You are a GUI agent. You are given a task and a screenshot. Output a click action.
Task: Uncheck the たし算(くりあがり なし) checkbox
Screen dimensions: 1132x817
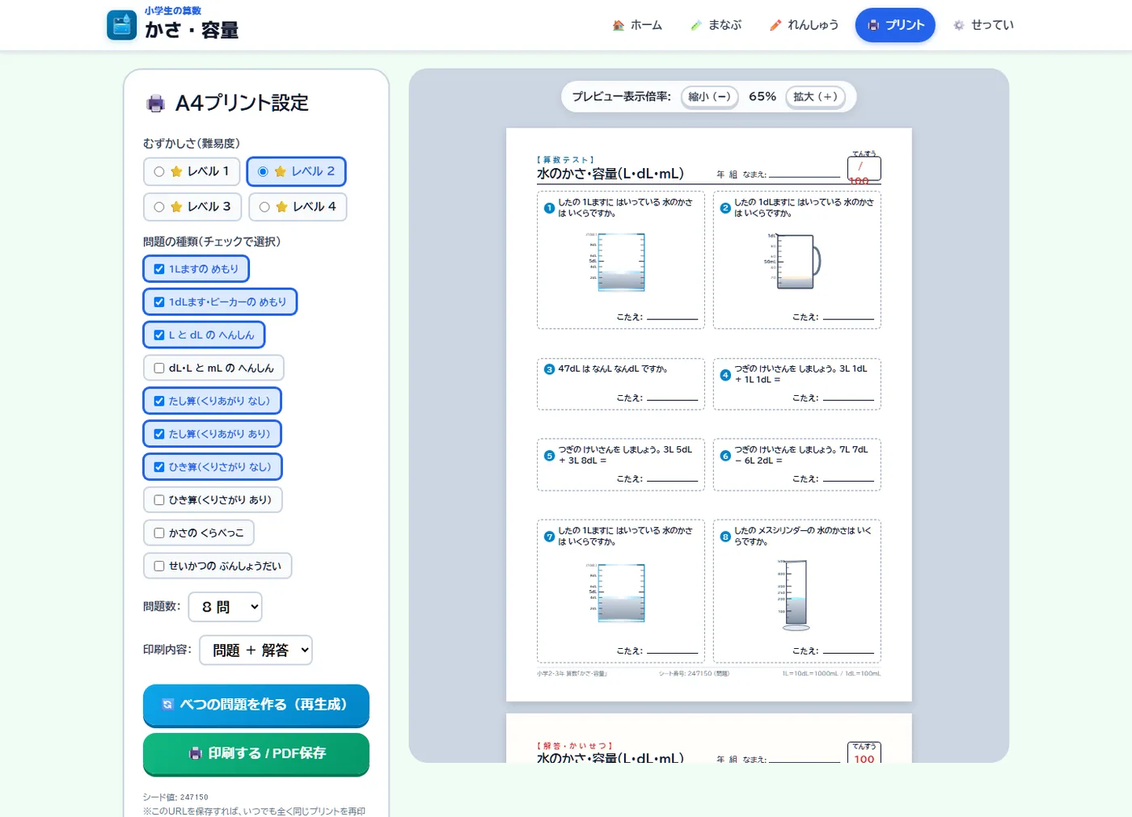click(159, 401)
